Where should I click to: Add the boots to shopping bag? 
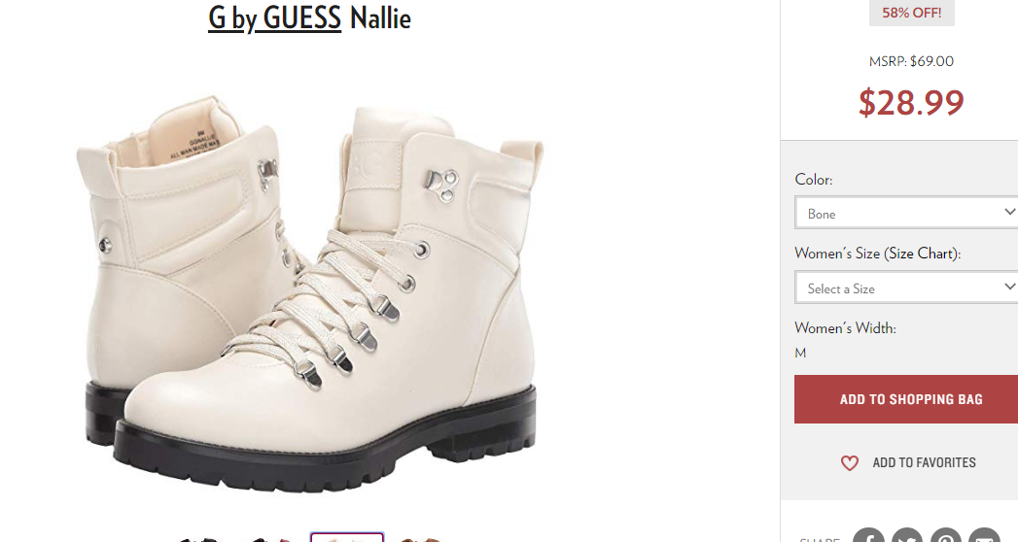906,399
